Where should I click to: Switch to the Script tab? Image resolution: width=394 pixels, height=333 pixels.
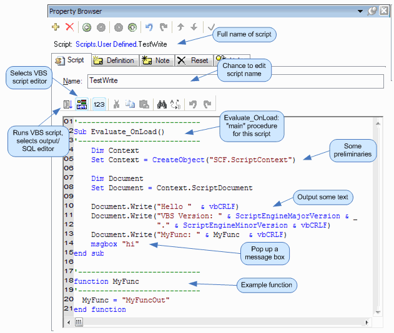[x=71, y=60]
